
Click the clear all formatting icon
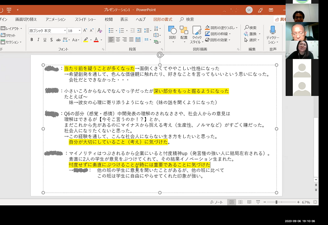(x=100, y=31)
